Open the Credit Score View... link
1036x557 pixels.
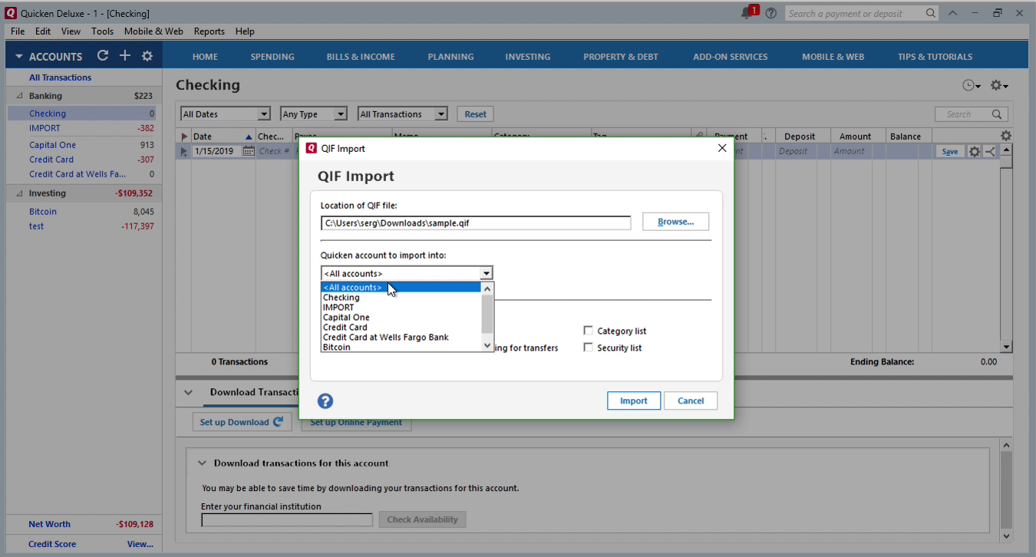point(140,544)
